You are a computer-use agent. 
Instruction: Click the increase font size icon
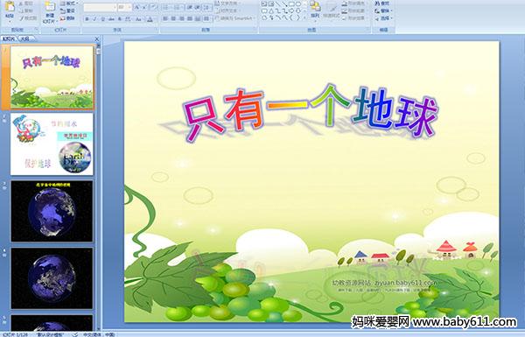coord(137,7)
